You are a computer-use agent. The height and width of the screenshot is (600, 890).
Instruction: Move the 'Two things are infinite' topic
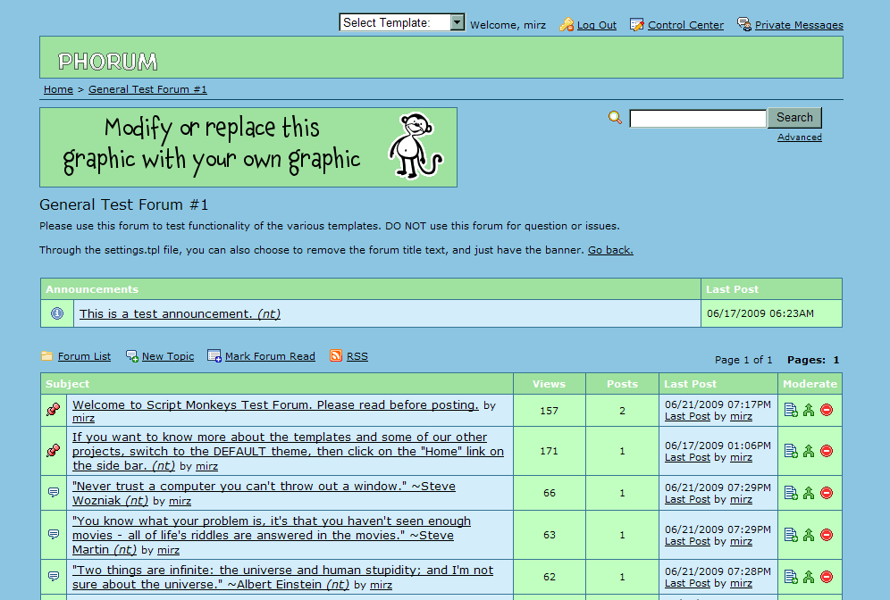point(791,577)
